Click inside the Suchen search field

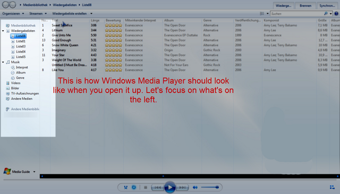[297, 13]
